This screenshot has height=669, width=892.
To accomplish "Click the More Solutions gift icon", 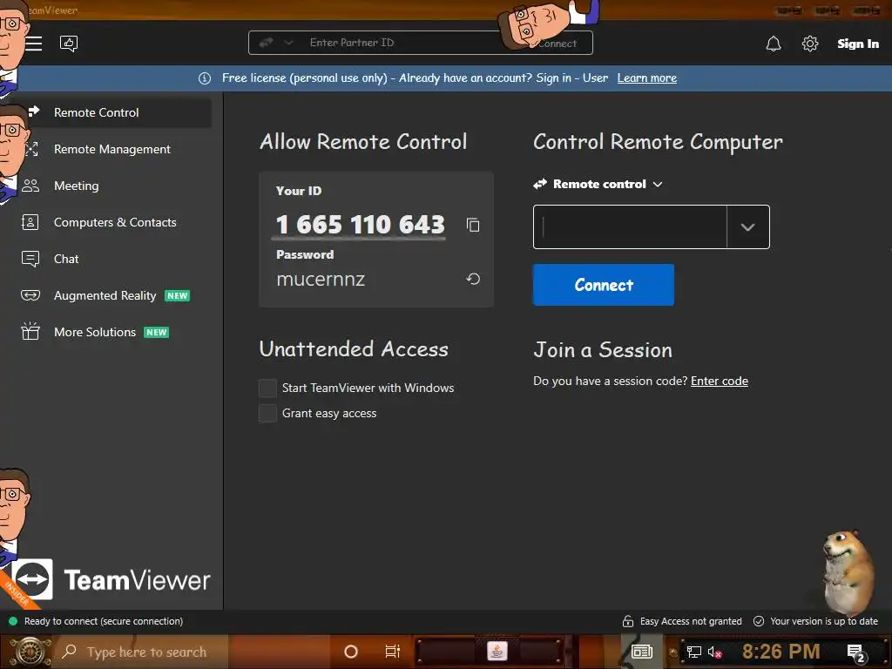I will 30,331.
